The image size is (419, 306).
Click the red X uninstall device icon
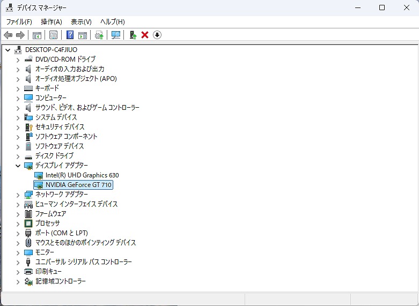coord(145,35)
